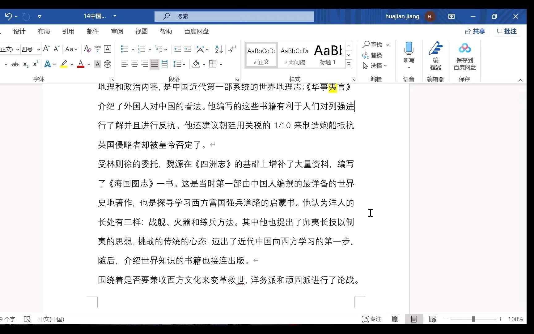Click the Redo icon in title bar

[26, 16]
